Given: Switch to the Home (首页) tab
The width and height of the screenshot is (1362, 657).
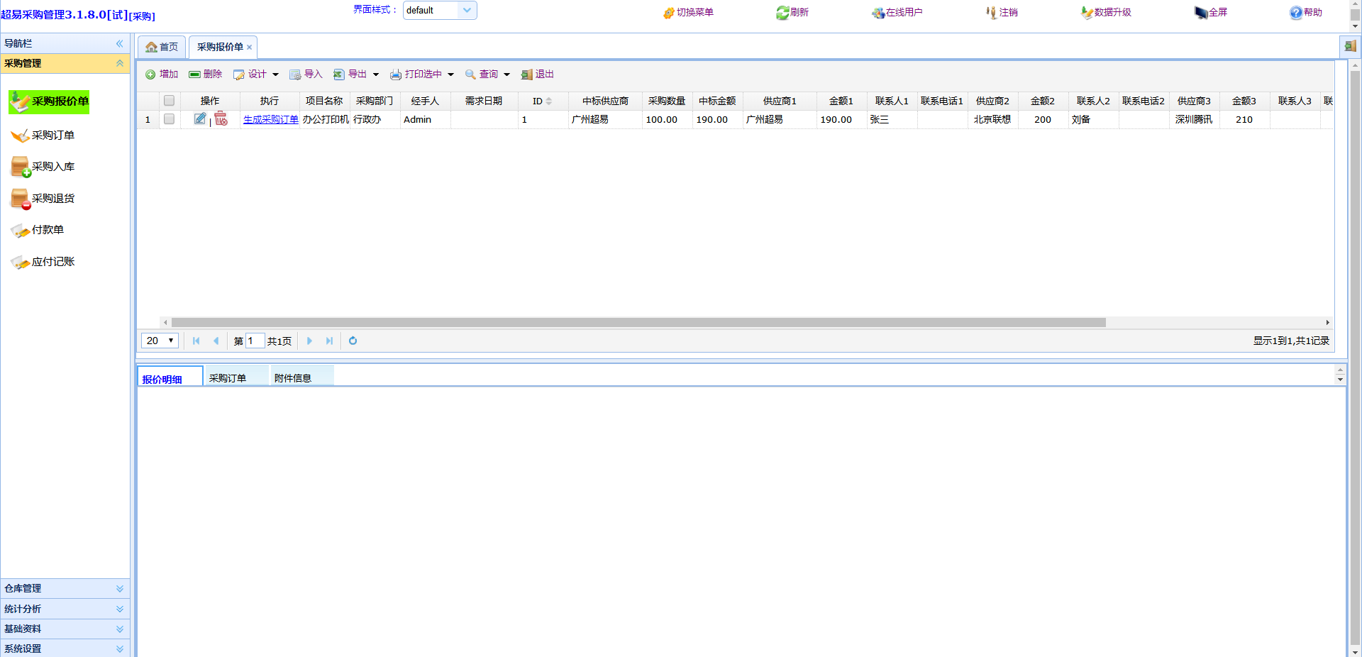Looking at the screenshot, I should click(162, 48).
